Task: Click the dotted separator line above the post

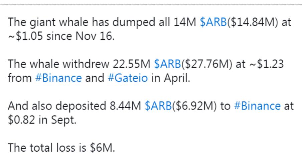Action: pyautogui.click(x=151, y=5)
